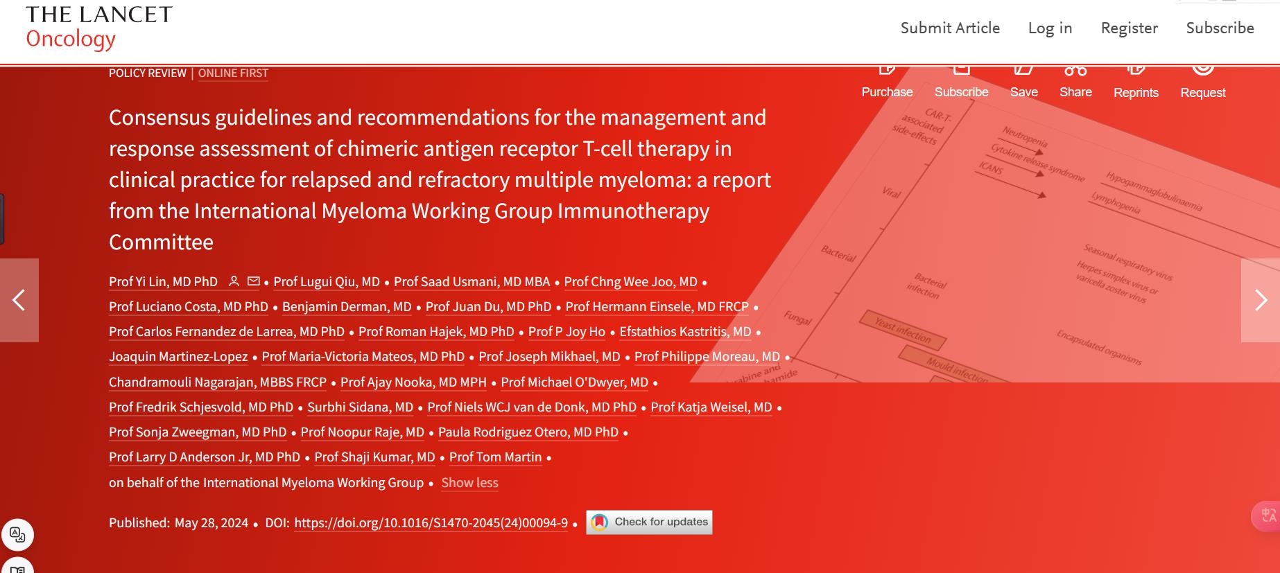Open Subscribe in top navigation
Viewport: 1280px width, 573px height.
pyautogui.click(x=1220, y=28)
